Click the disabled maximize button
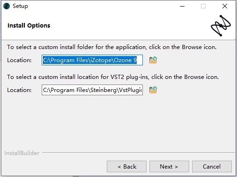Screen dimensions: 237x177 (x=203, y=6)
